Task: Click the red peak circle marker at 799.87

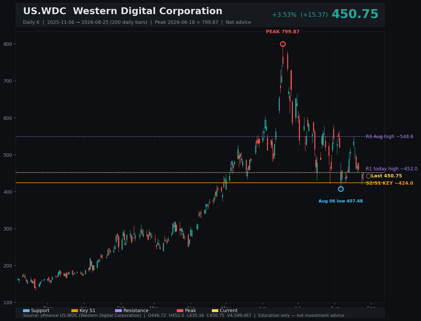Action: (283, 44)
